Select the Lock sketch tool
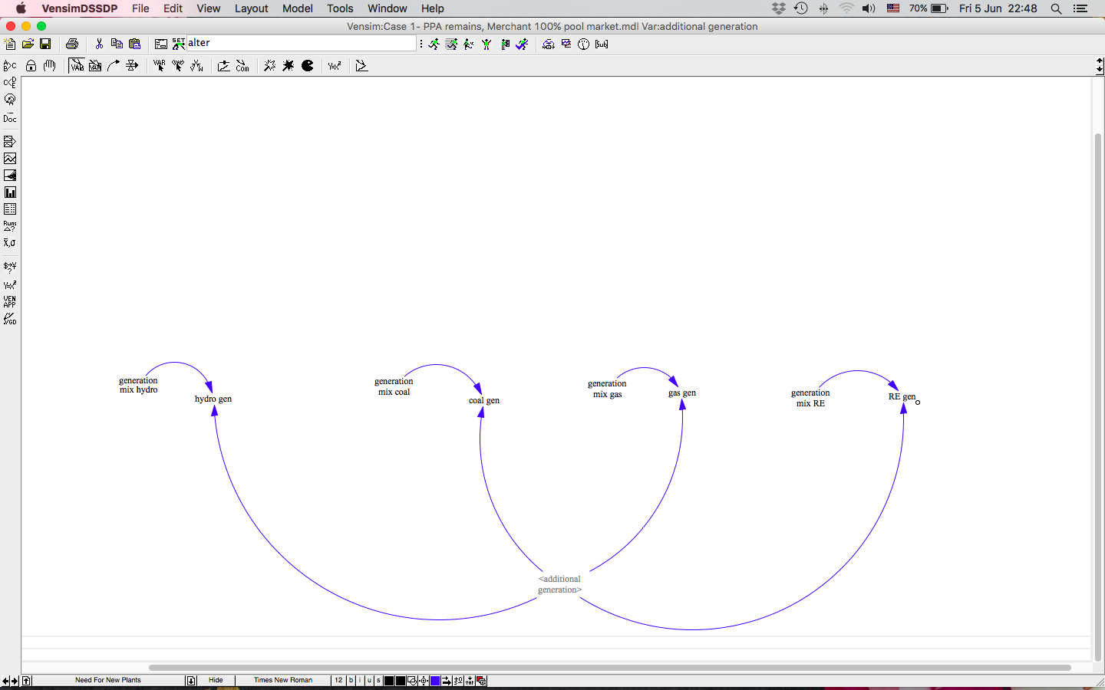Viewport: 1105px width, 690px height. [31, 66]
